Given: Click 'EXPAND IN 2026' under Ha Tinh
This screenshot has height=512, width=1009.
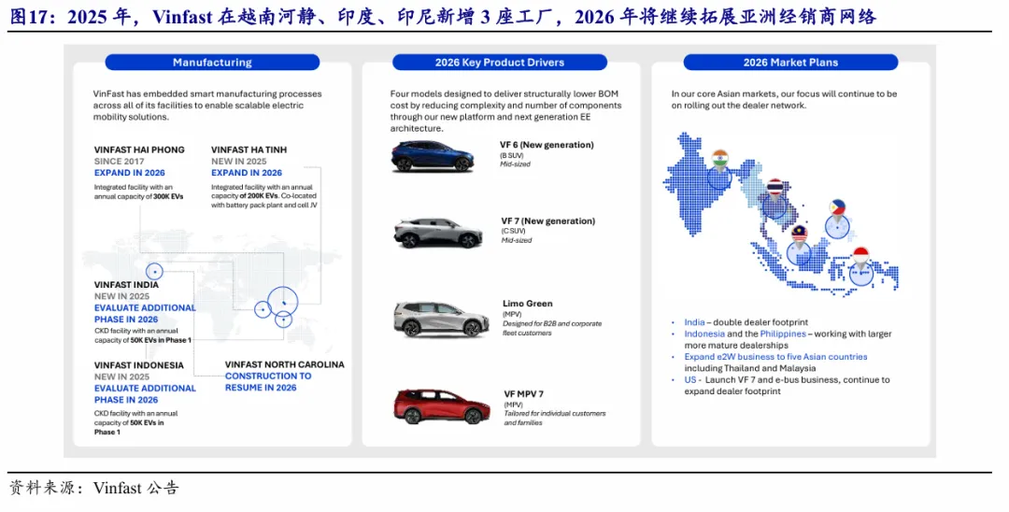Looking at the screenshot, I should 247,173.
